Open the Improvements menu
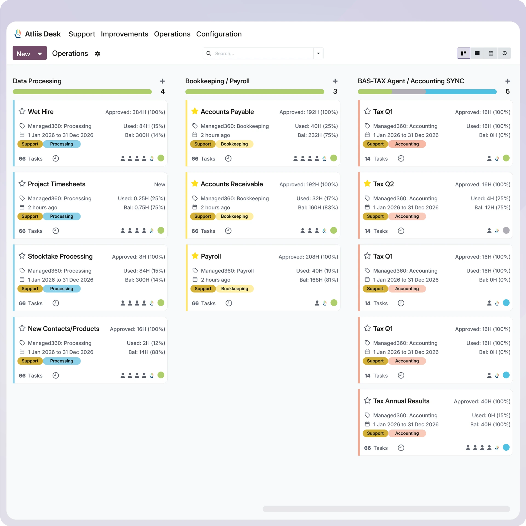The width and height of the screenshot is (526, 526). coord(124,34)
